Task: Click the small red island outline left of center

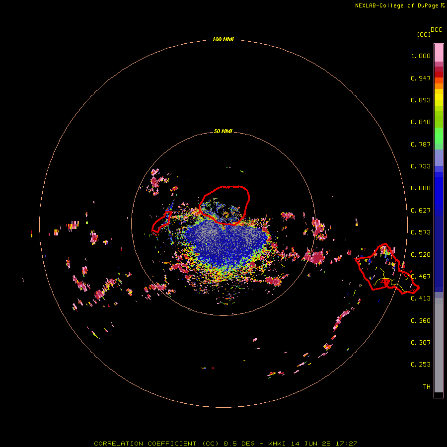Action: (x=161, y=223)
